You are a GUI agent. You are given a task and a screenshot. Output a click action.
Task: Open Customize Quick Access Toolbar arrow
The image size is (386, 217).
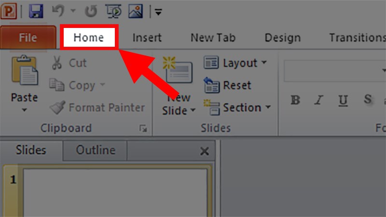pos(158,12)
